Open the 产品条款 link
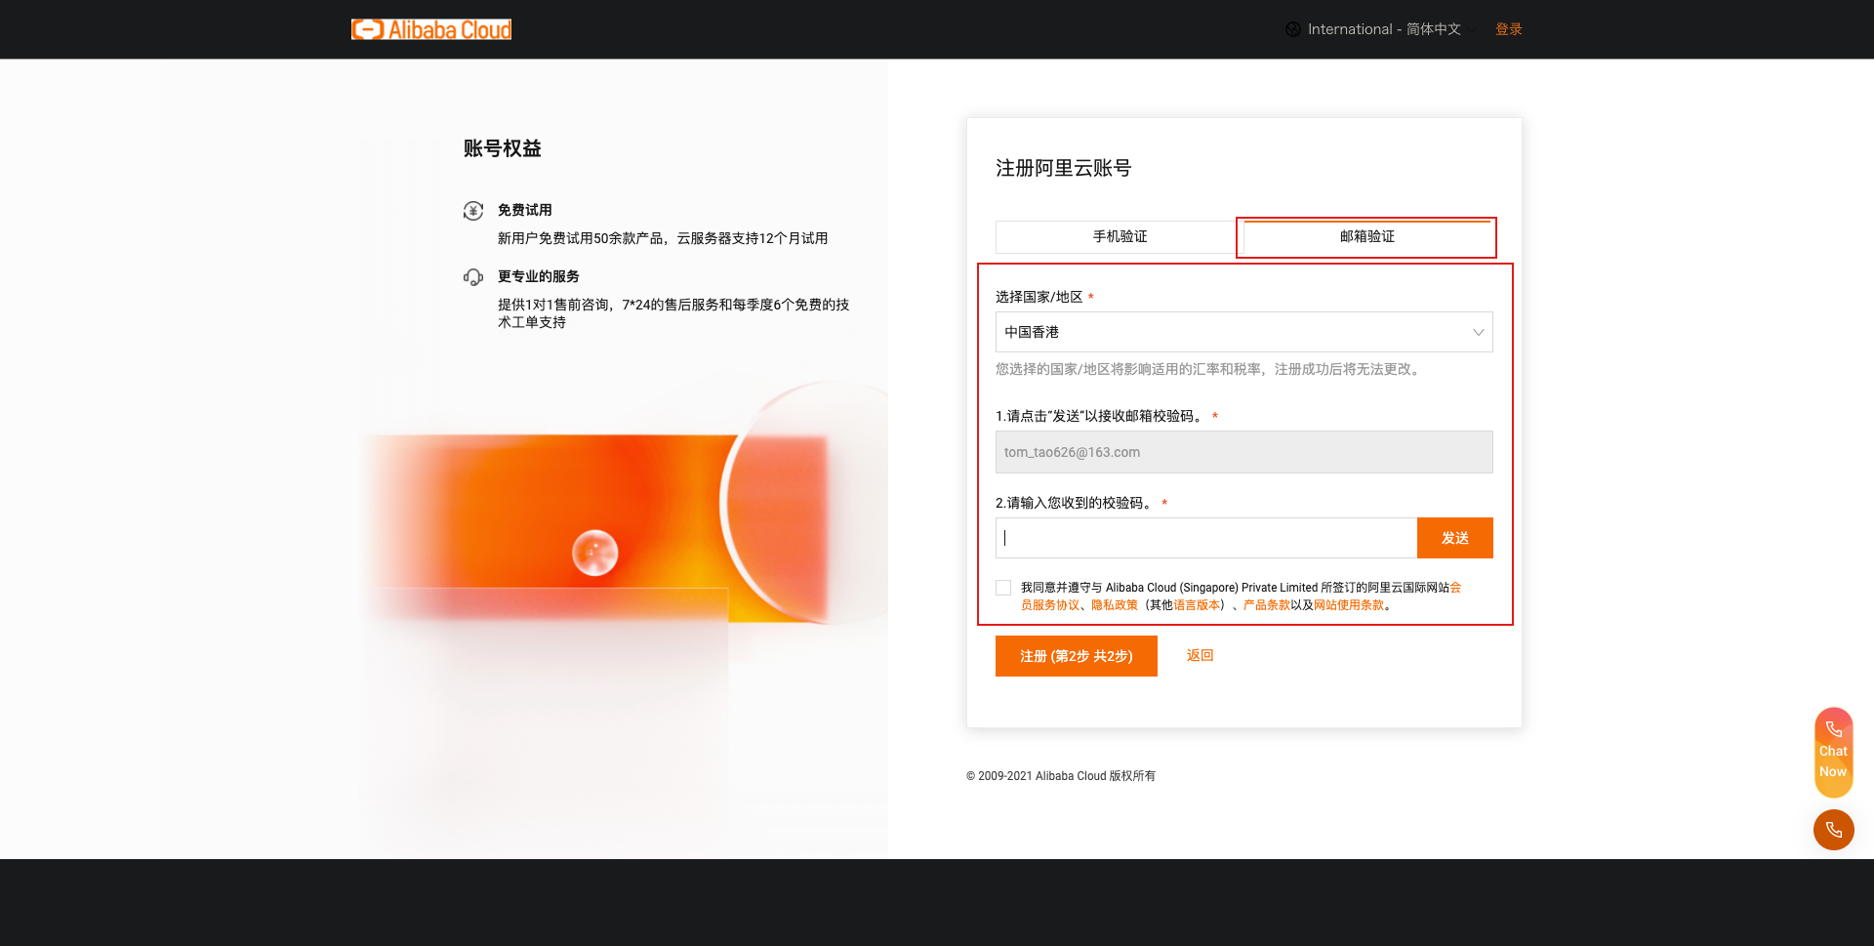This screenshot has width=1874, height=946. tap(1266, 605)
